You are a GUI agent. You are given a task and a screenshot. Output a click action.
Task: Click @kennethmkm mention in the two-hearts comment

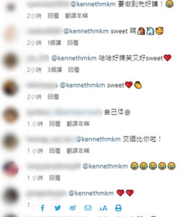(91, 193)
